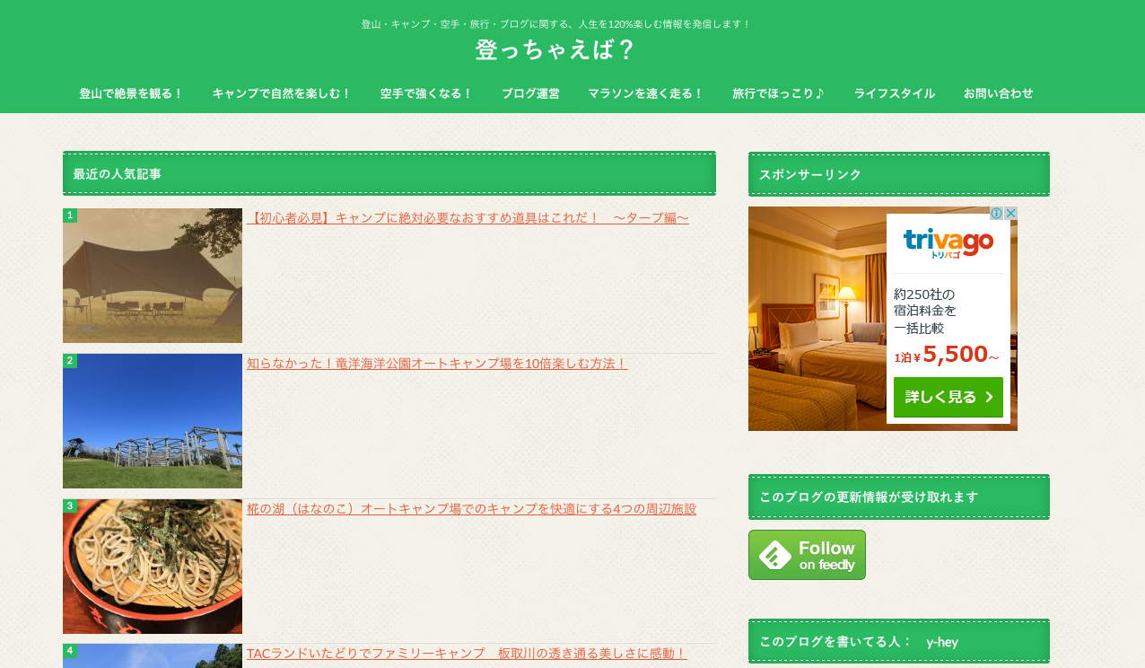Click the hotel room photo in trivago ad

click(x=817, y=319)
